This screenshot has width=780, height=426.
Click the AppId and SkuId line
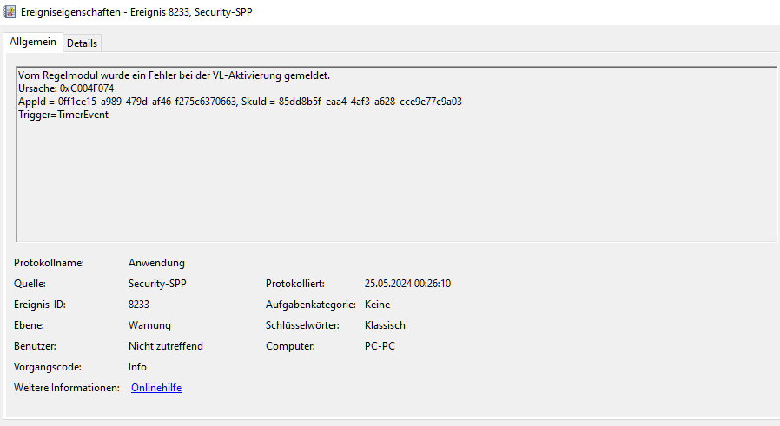point(240,102)
